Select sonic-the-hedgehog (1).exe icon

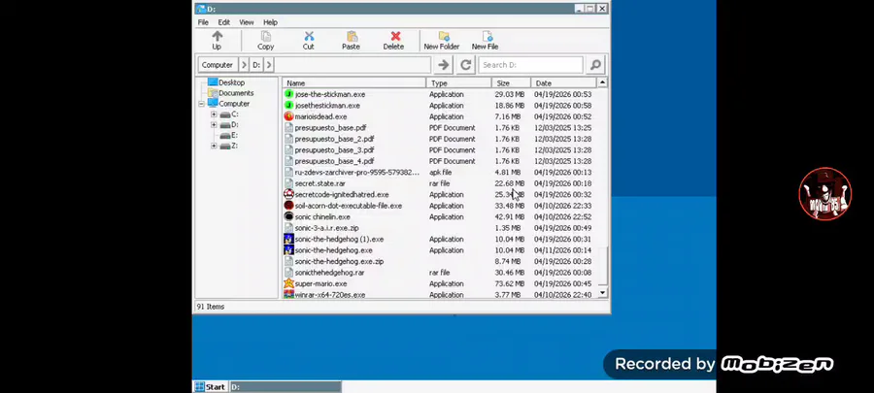288,239
